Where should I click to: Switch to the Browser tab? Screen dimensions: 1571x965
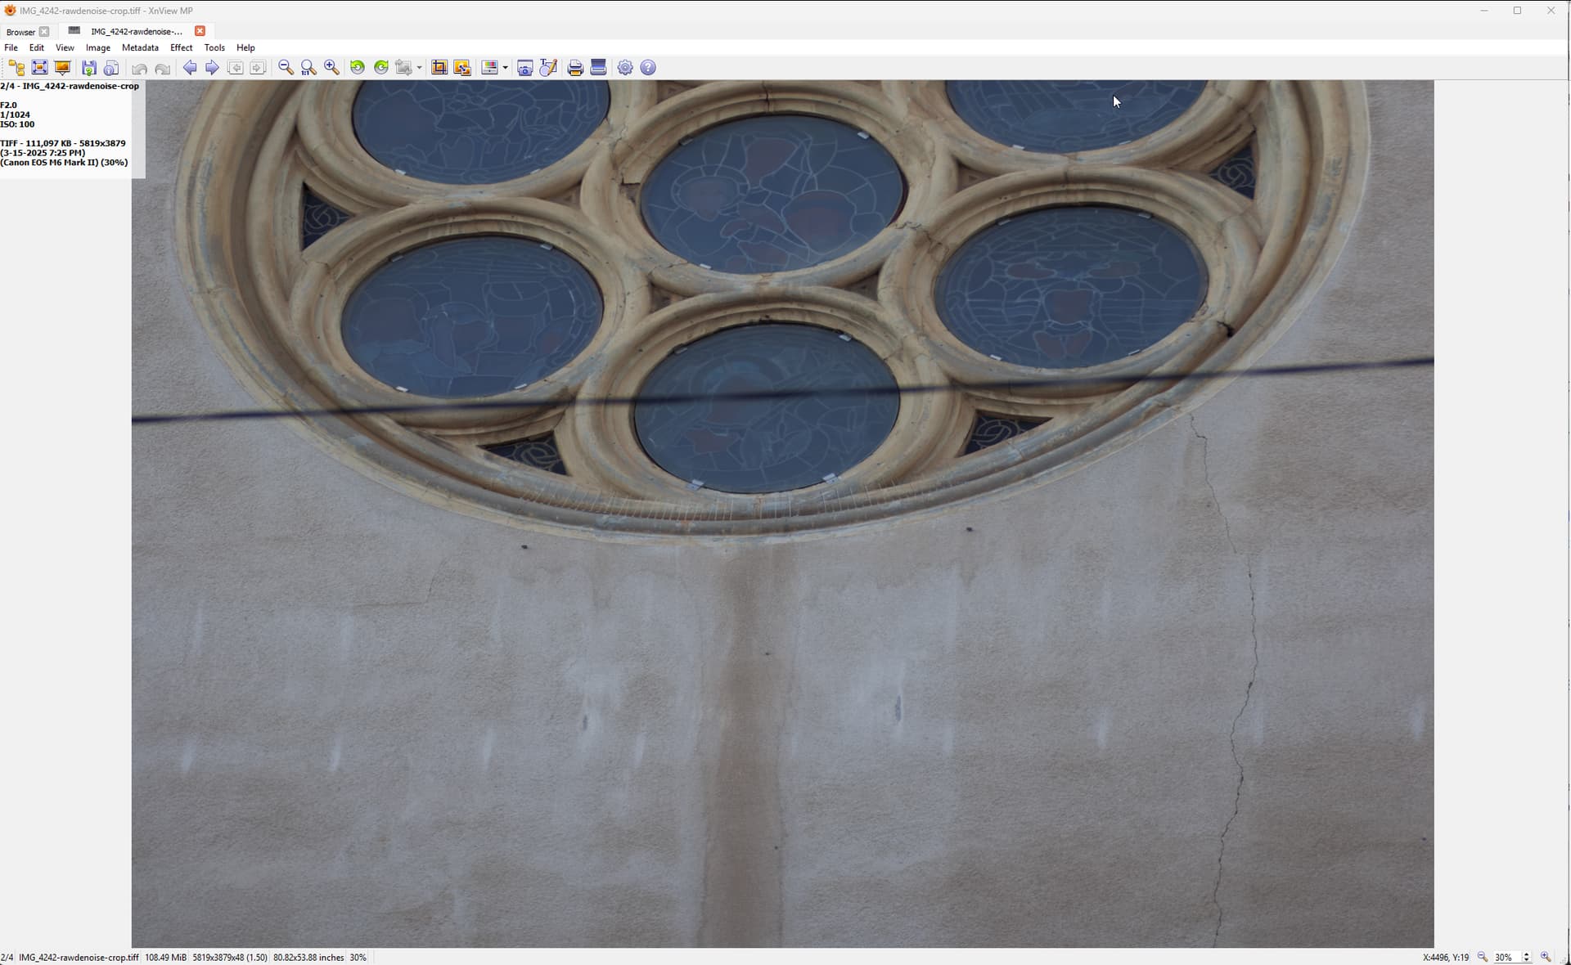[x=20, y=32]
